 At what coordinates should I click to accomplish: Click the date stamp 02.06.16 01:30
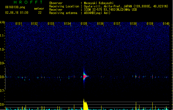click(17, 13)
